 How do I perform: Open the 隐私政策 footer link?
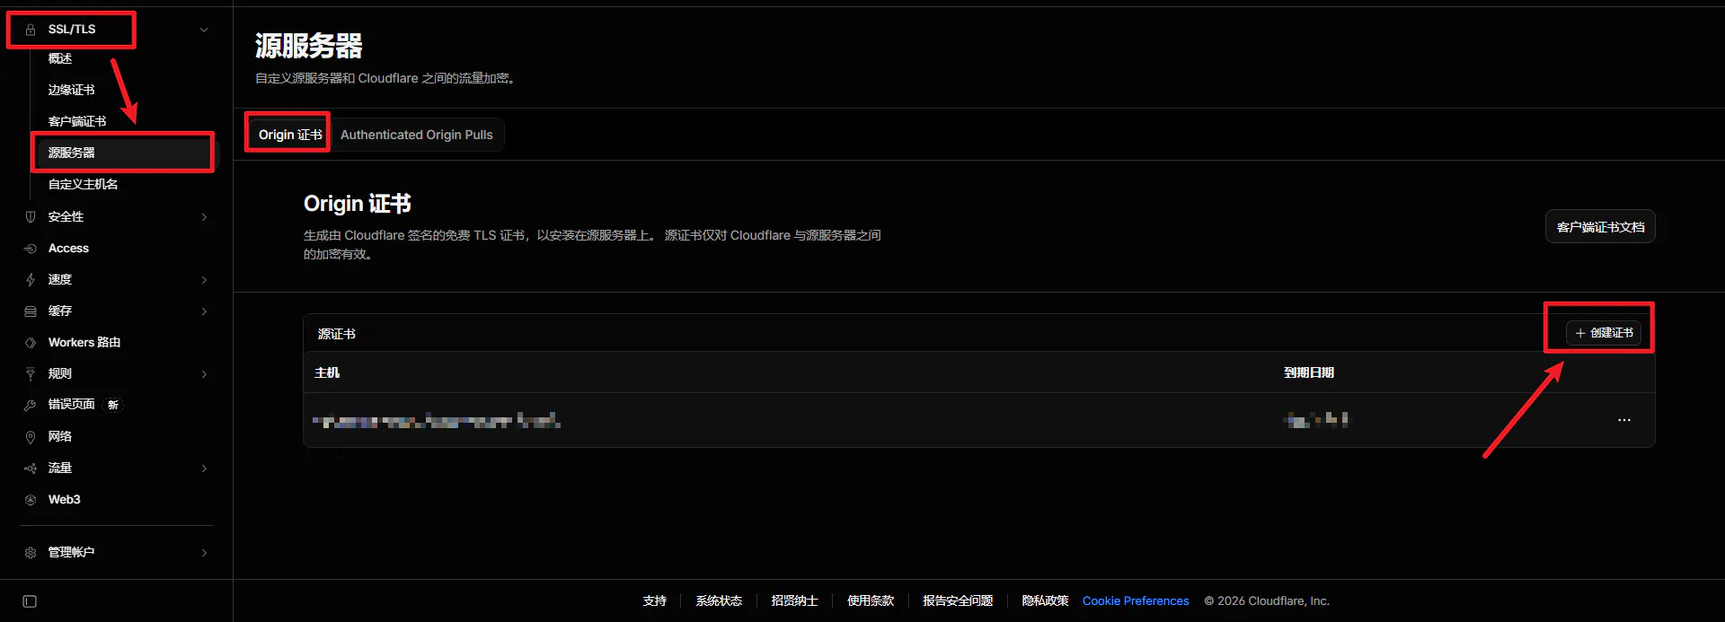1045,601
